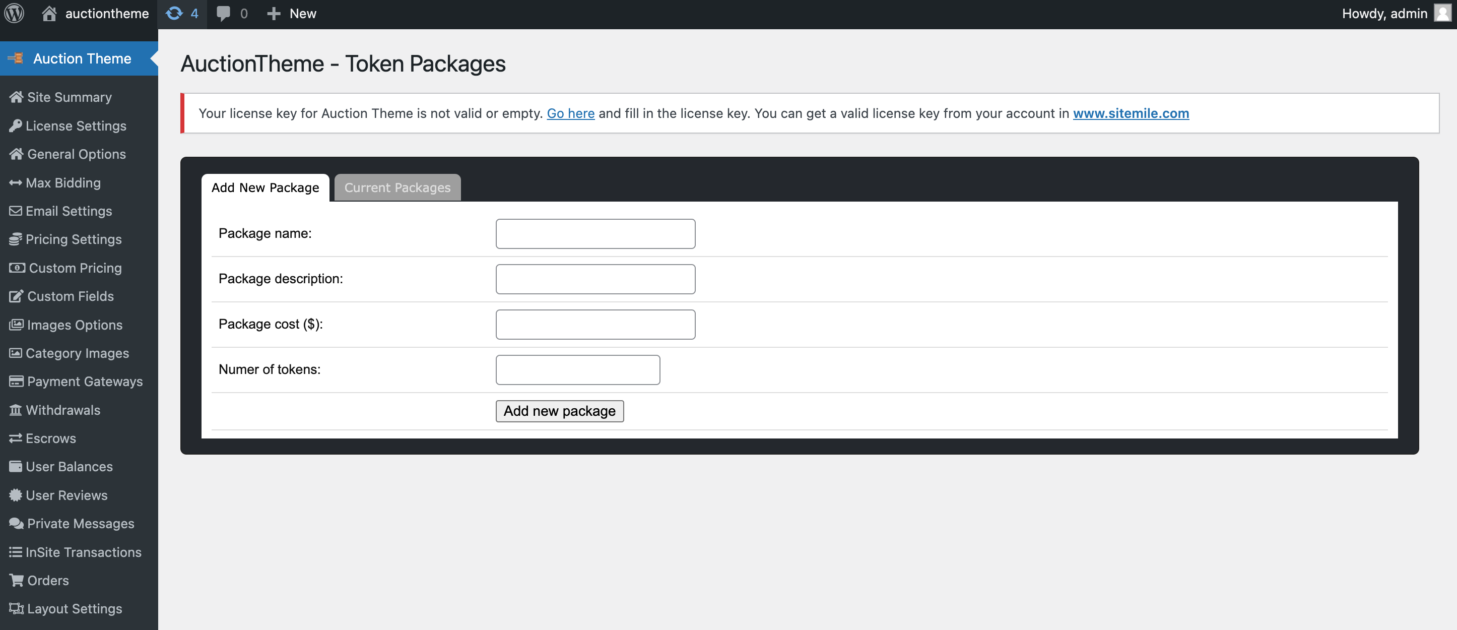Screen dimensions: 1457x630
Task: Click the Escrows exchange icon
Action: pos(15,438)
